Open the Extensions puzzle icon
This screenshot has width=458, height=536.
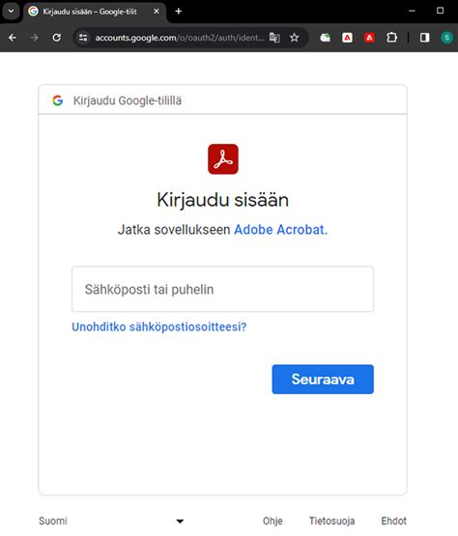tap(391, 38)
